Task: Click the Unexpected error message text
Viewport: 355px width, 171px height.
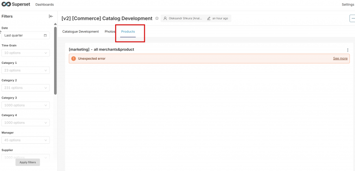Action: coord(92,58)
